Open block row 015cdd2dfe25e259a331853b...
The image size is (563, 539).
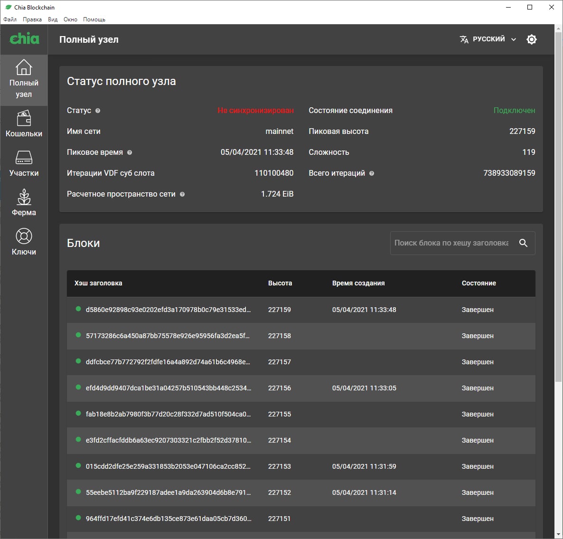pyautogui.click(x=301, y=466)
